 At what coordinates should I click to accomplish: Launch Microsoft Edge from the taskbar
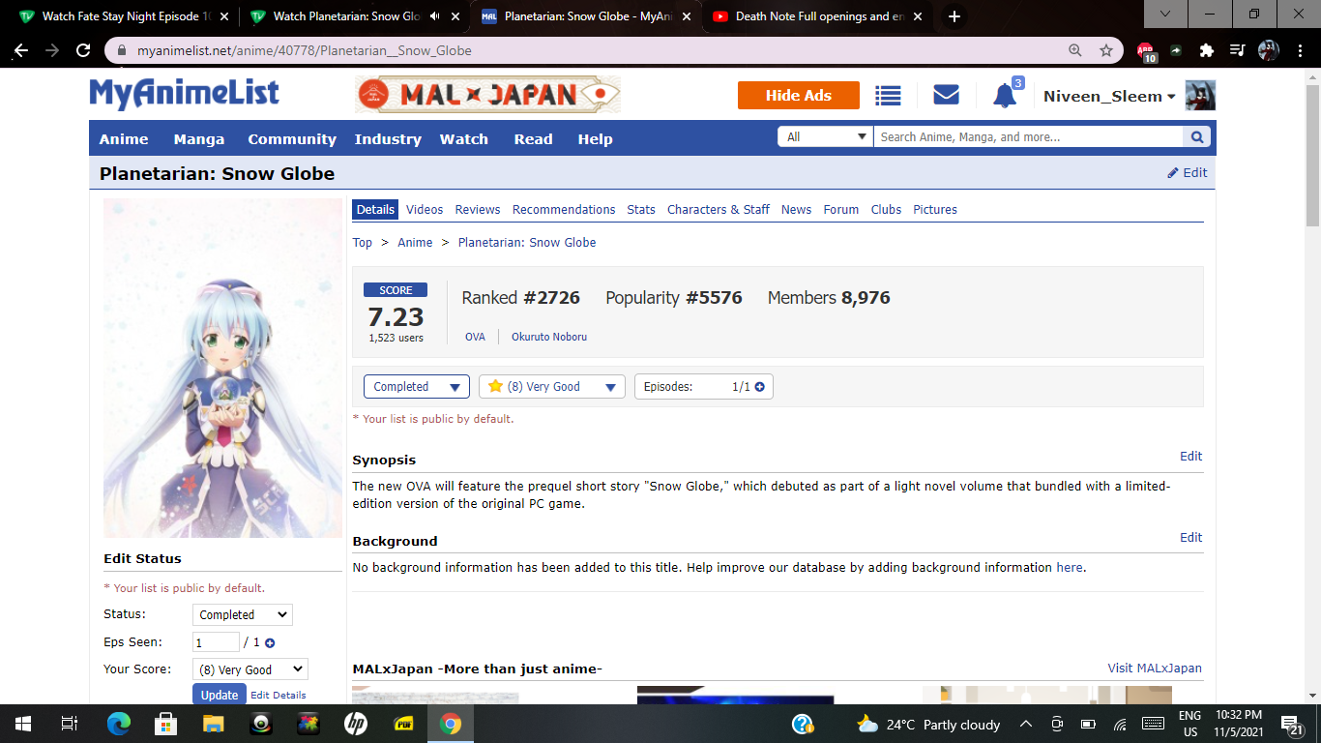[x=118, y=724]
